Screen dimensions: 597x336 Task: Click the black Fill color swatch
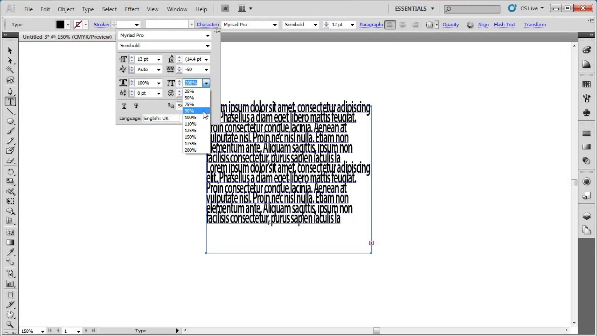pyautogui.click(x=61, y=25)
